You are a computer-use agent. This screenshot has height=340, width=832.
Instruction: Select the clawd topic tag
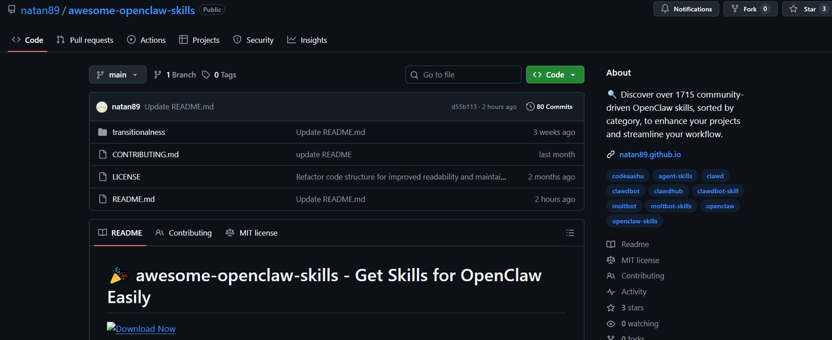[716, 176]
